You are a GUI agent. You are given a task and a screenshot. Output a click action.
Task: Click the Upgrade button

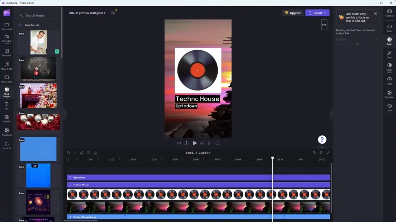[x=293, y=13]
